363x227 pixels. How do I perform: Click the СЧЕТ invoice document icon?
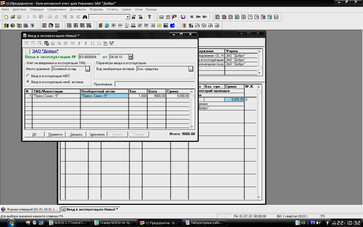[75, 25]
